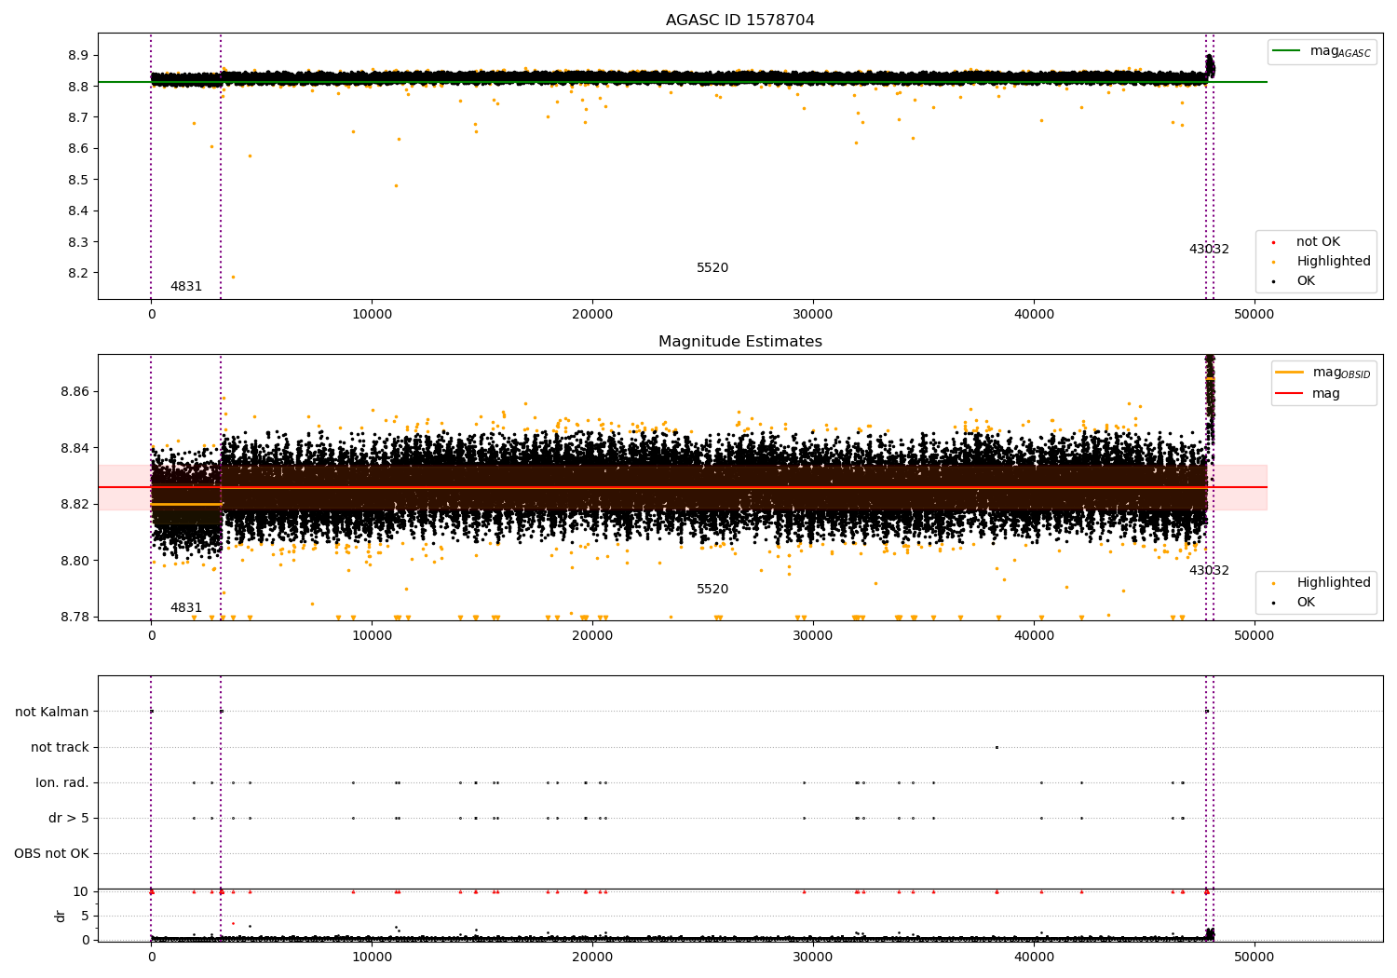Click the 8.7 y-axis tick label
The height and width of the screenshot is (978, 1397).
(78, 118)
